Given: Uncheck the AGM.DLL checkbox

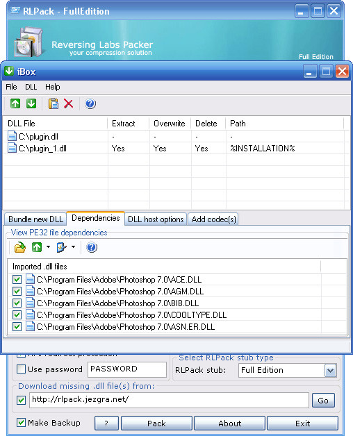Looking at the screenshot, I should tap(17, 291).
